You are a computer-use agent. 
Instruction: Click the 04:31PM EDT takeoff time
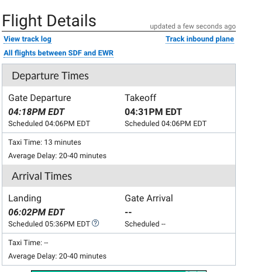[x=153, y=112]
